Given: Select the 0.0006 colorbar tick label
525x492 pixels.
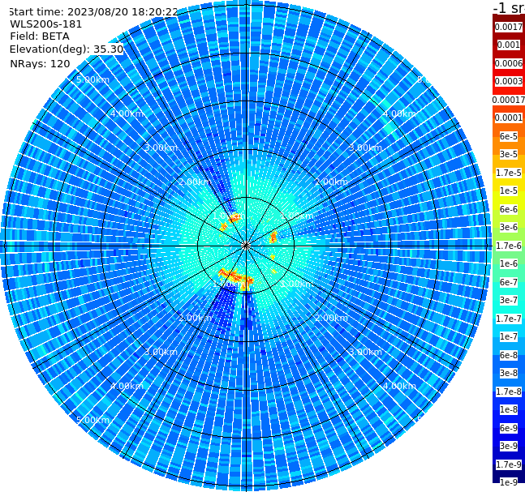Looking at the screenshot, I should [509, 63].
